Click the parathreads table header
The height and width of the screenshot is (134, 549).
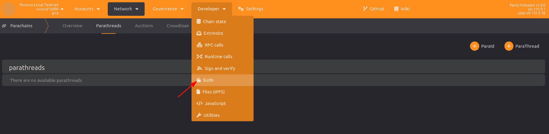[273, 66]
